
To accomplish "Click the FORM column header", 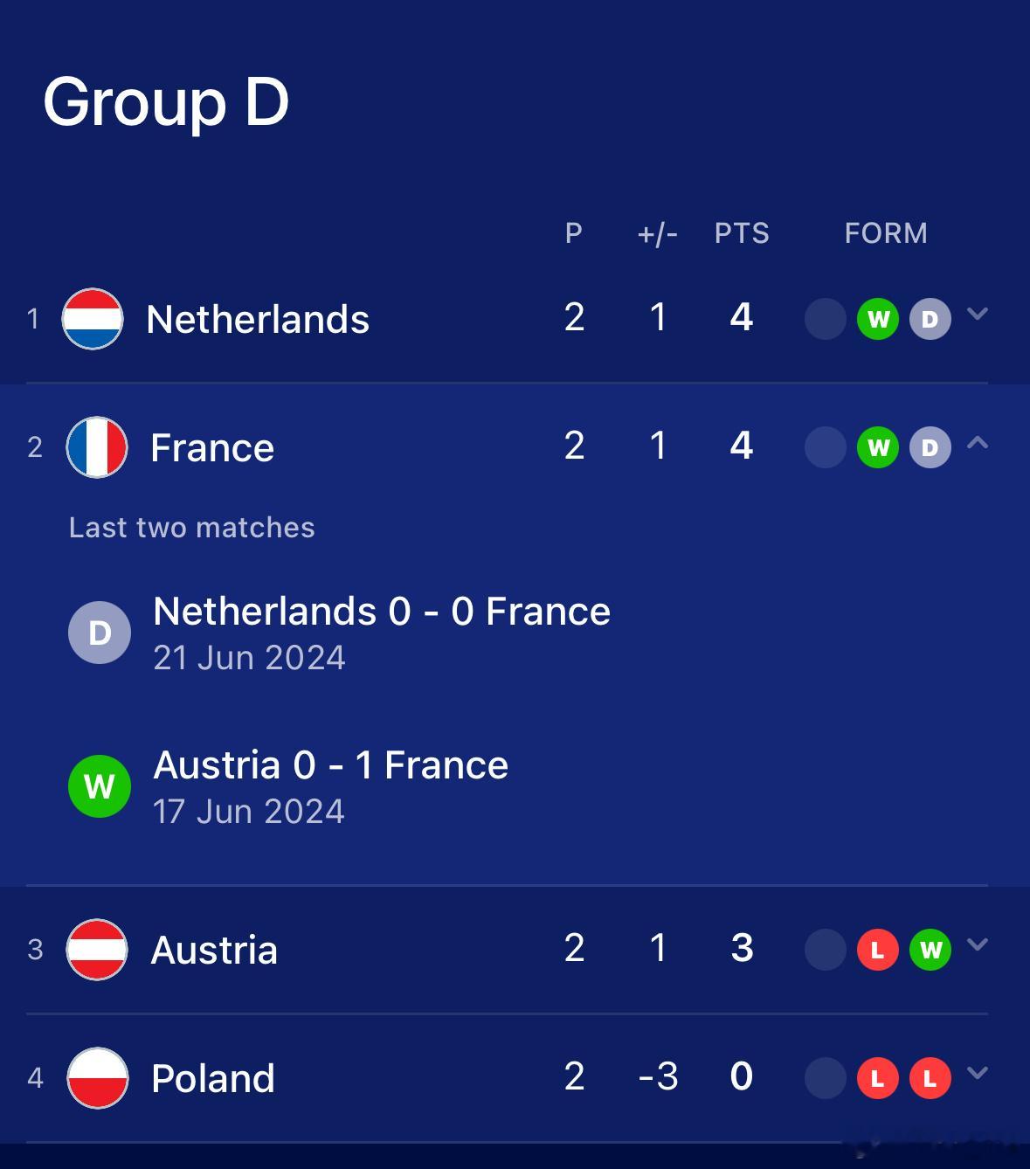I will (886, 233).
